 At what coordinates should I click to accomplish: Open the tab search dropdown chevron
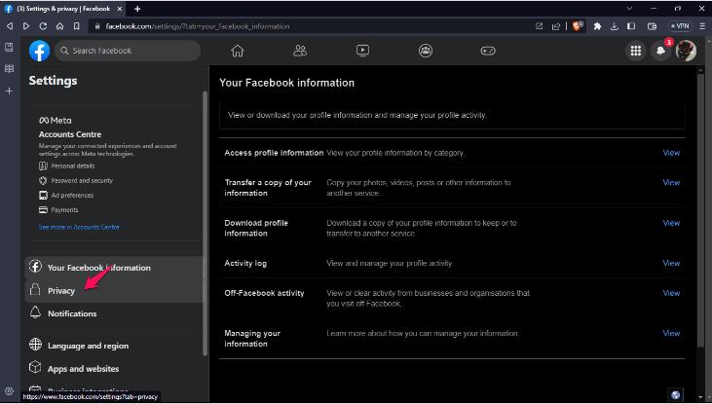[629, 9]
